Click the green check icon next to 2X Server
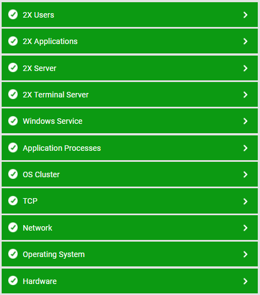The height and width of the screenshot is (295, 260). (13, 68)
